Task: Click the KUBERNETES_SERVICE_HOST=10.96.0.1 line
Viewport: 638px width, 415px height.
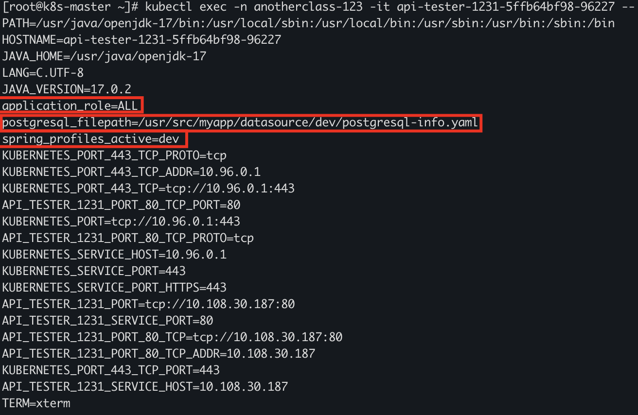Action: [114, 255]
